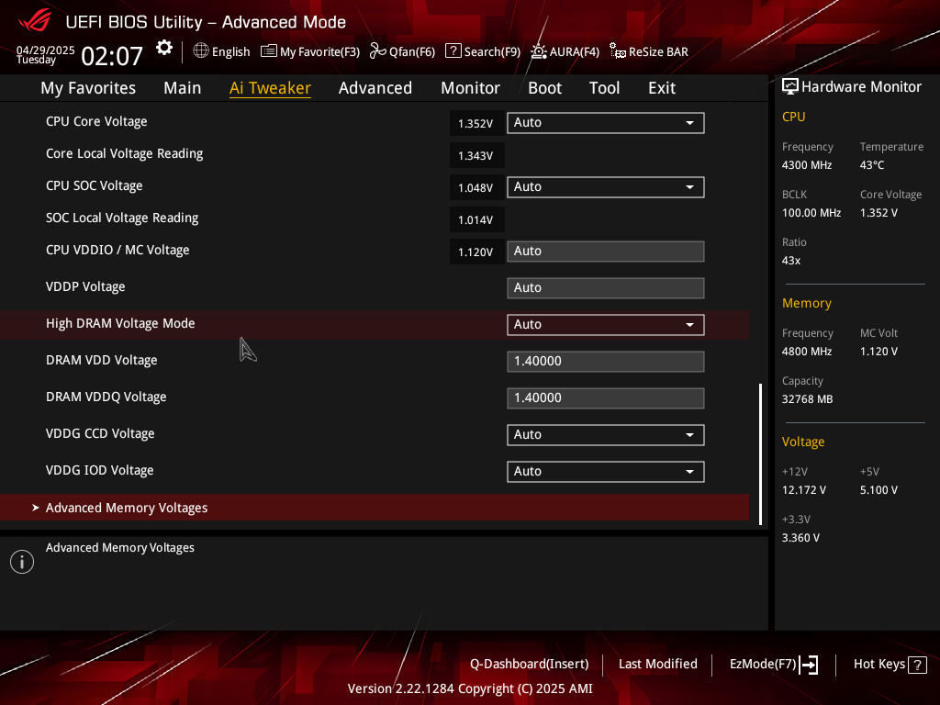Click the 43°C CPU temperature value
Viewport: 940px width, 705px height.
point(872,165)
